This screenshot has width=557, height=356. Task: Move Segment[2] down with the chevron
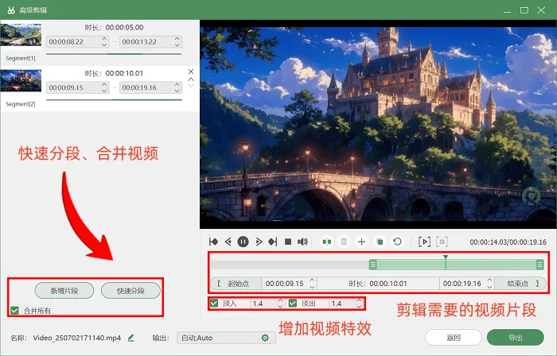coord(191,86)
